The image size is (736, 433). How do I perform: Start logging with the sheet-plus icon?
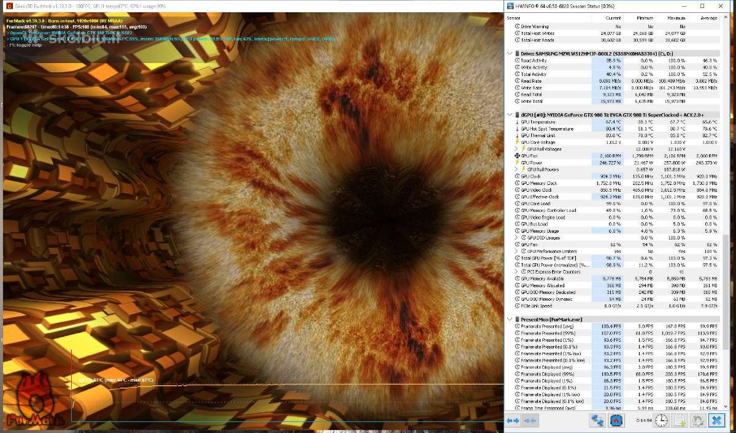(x=680, y=421)
